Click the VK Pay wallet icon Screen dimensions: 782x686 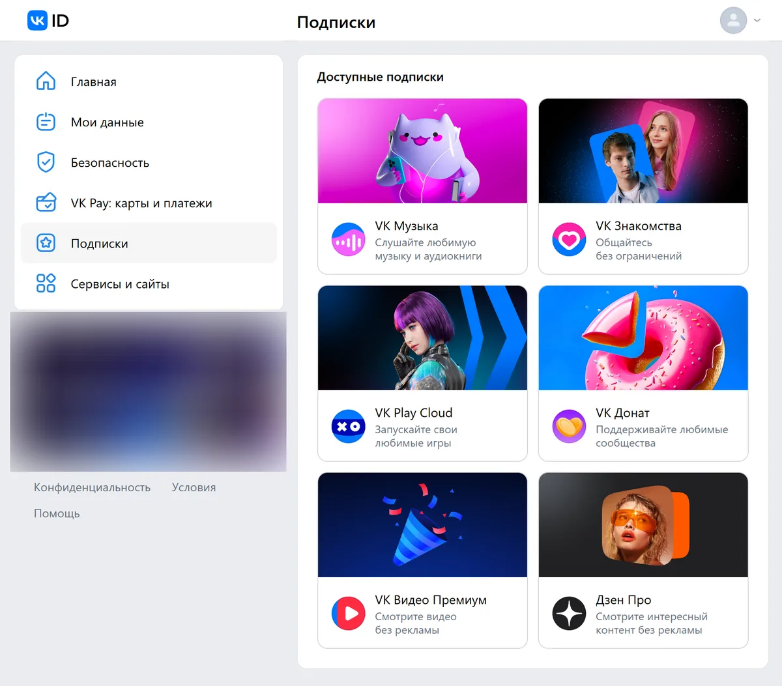click(x=46, y=203)
